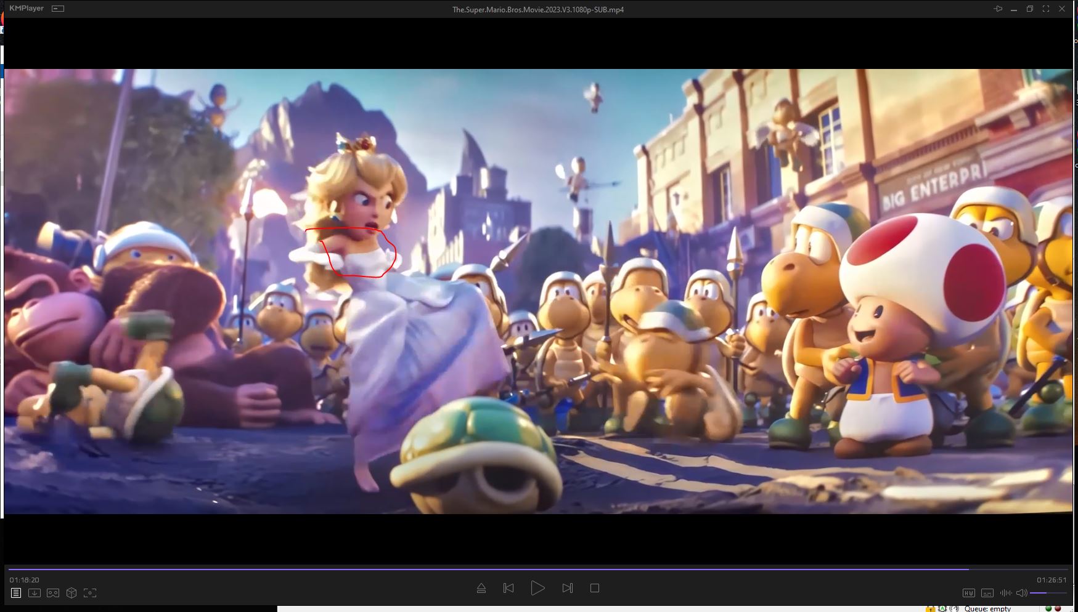Enable VR goggles mode
This screenshot has width=1078, height=612.
point(53,593)
